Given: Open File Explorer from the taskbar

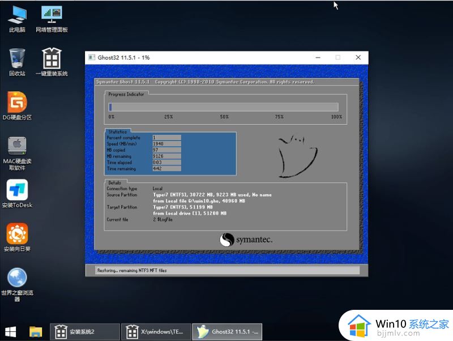Looking at the screenshot, I should click(36, 332).
